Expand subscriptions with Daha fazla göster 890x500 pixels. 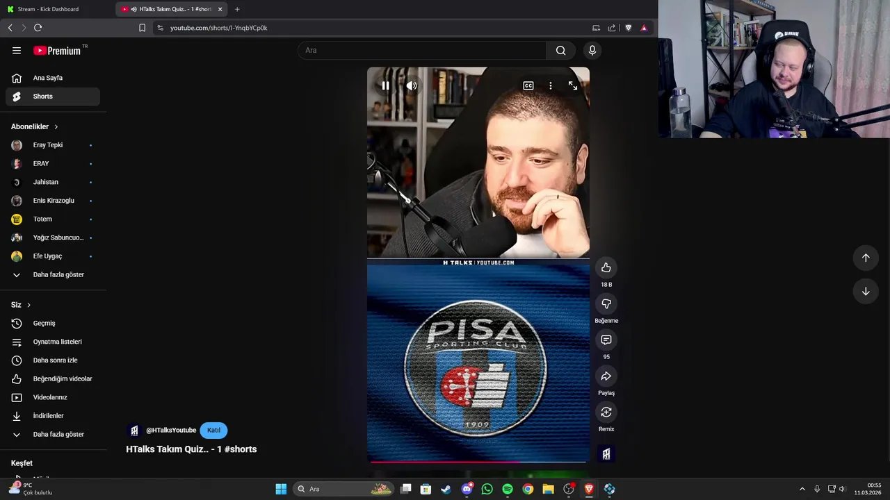point(53,275)
